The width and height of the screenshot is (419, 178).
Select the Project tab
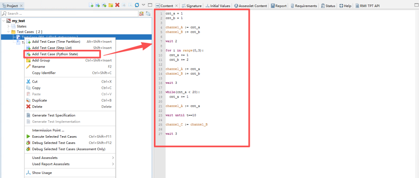click(12, 6)
